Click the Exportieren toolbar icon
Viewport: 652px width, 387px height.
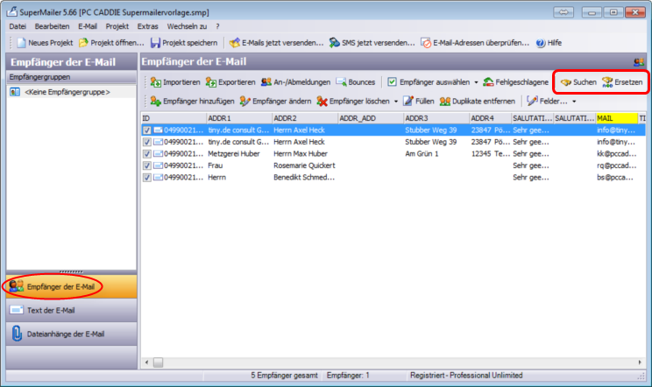click(211, 81)
